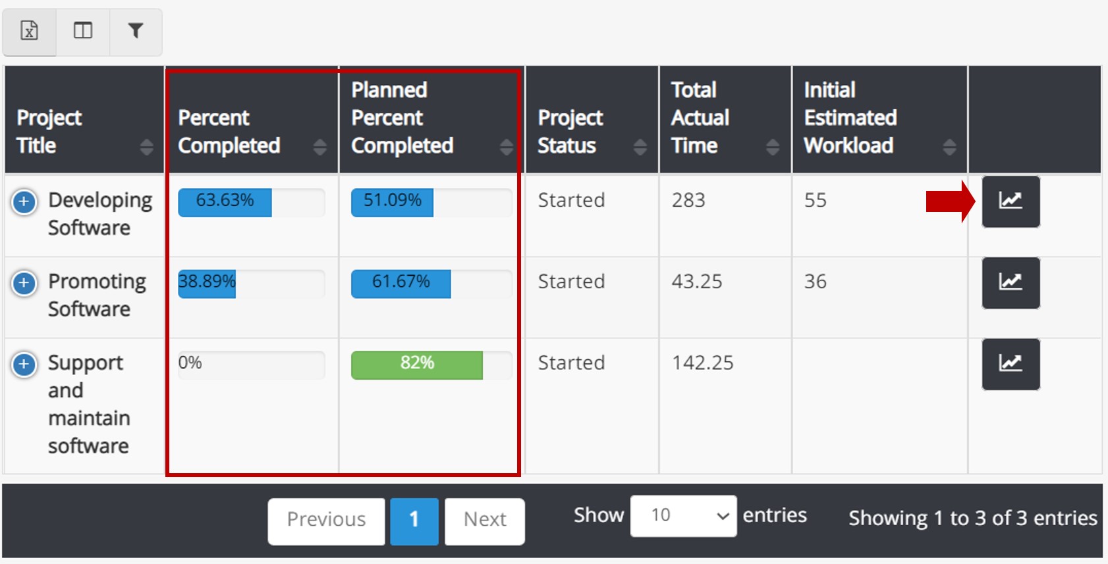
Task: Select page 1 in pagination
Action: coord(414,521)
